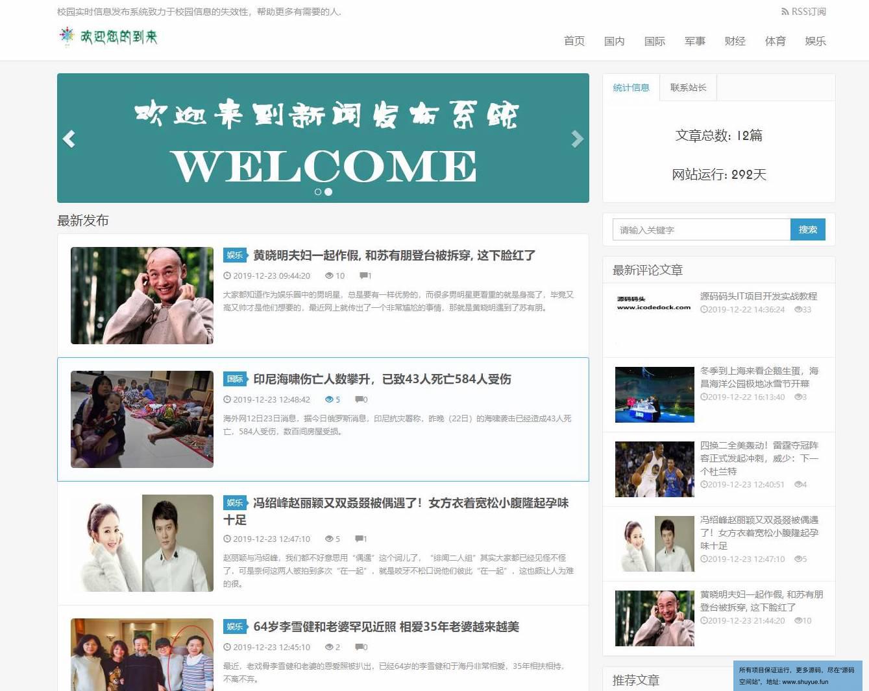Image resolution: width=869 pixels, height=691 pixels.
Task: Open sidebar link 冬季到上海来看企鹅生蛋
Action: pyautogui.click(x=759, y=377)
